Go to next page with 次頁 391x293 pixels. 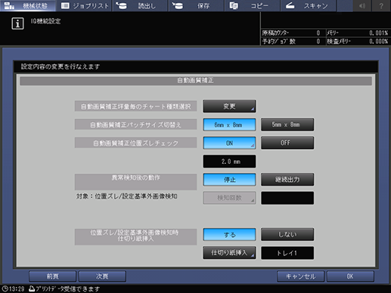(x=102, y=276)
